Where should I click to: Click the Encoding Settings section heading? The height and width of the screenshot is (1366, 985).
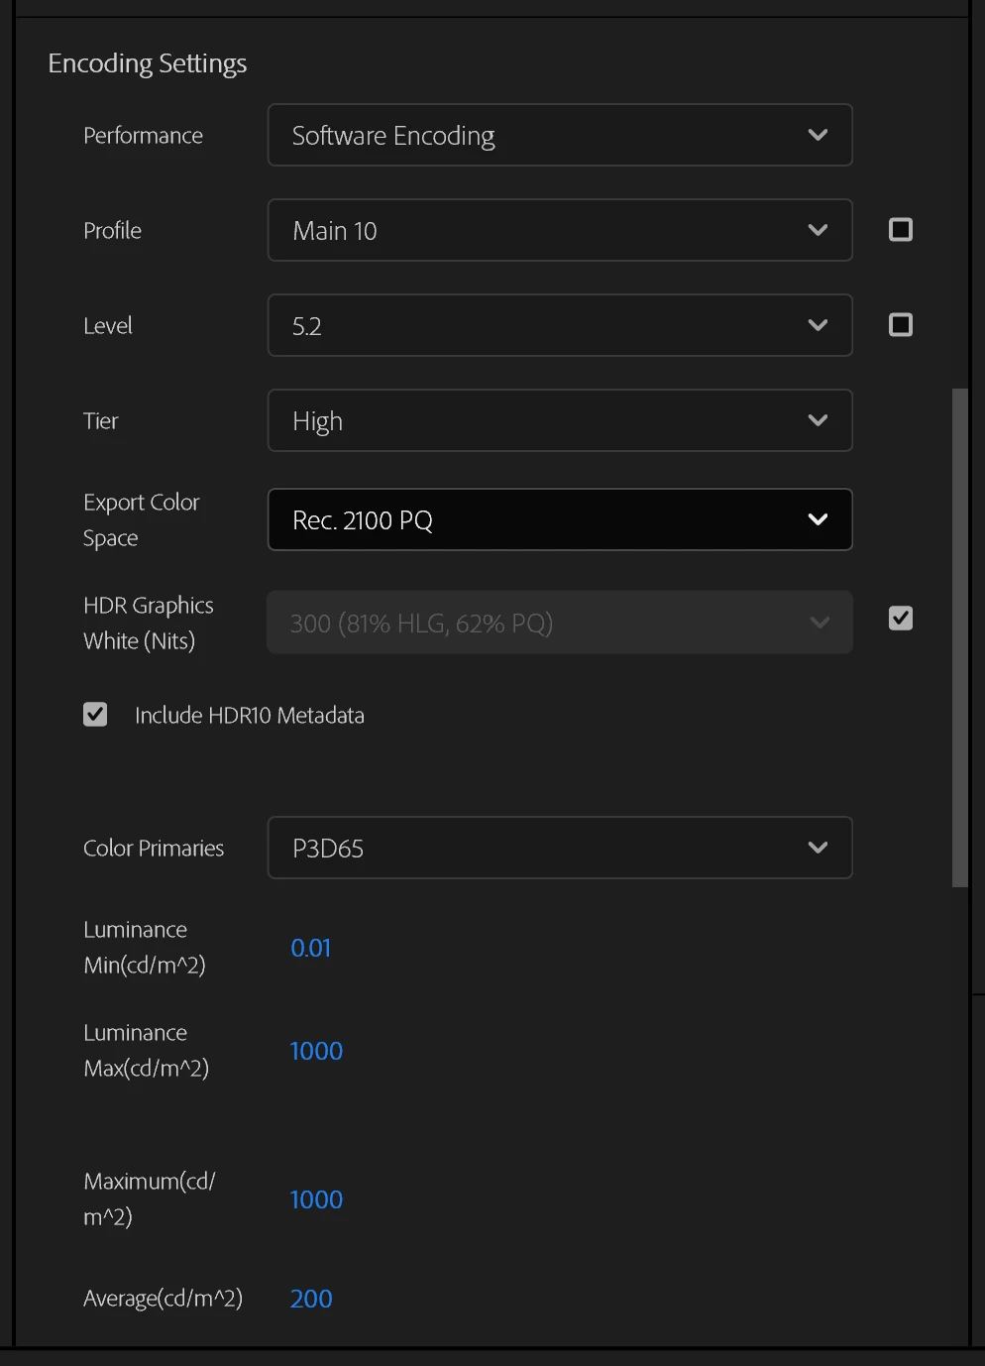(x=148, y=63)
